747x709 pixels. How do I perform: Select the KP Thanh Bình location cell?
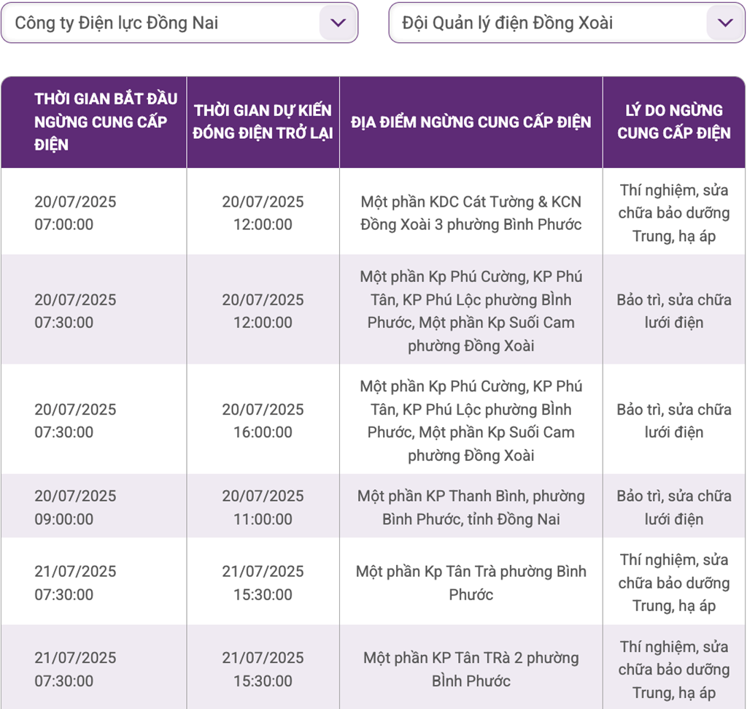[x=471, y=507]
